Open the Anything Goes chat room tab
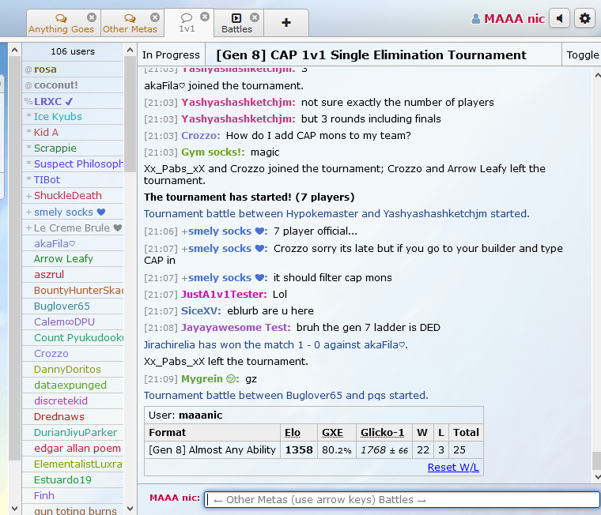 coord(61,24)
